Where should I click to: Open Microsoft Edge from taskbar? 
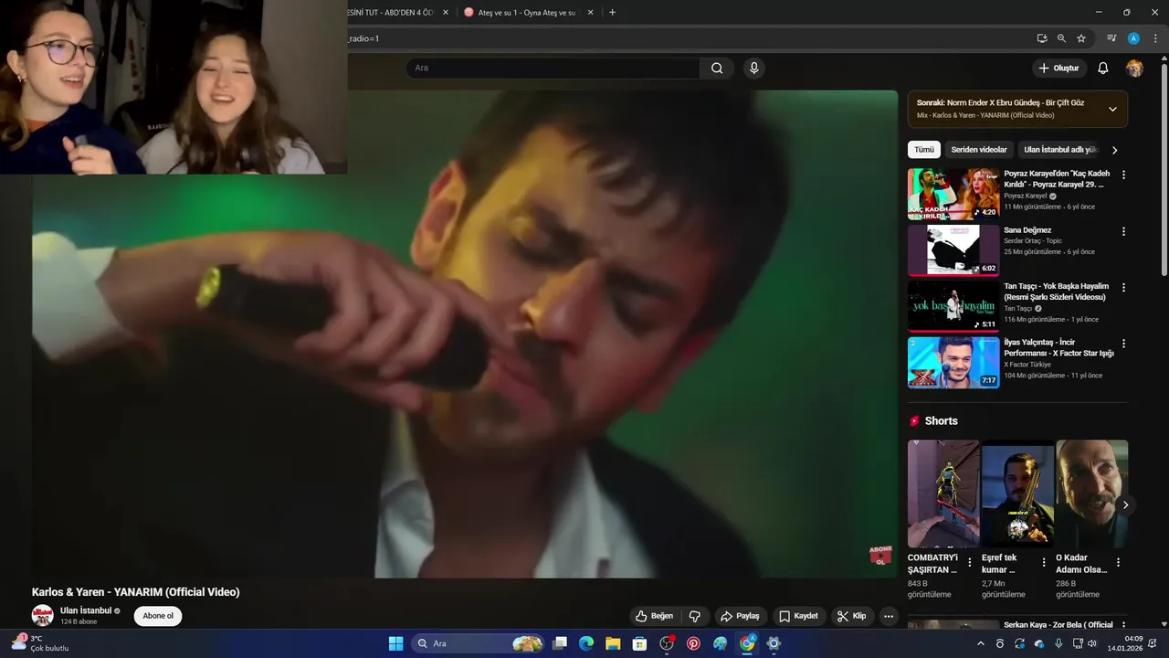coord(586,643)
